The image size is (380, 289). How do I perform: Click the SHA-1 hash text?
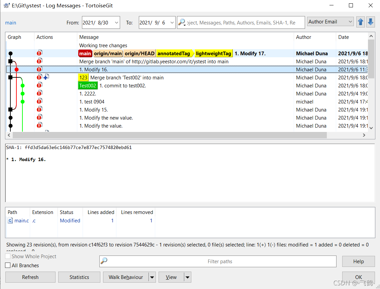click(x=78, y=148)
